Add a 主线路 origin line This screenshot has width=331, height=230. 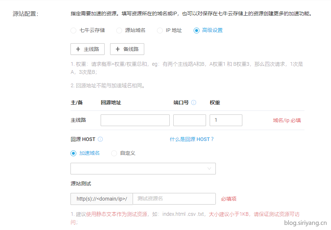pos(88,49)
